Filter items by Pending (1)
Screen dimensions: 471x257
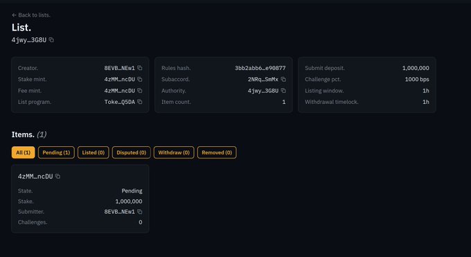click(56, 152)
